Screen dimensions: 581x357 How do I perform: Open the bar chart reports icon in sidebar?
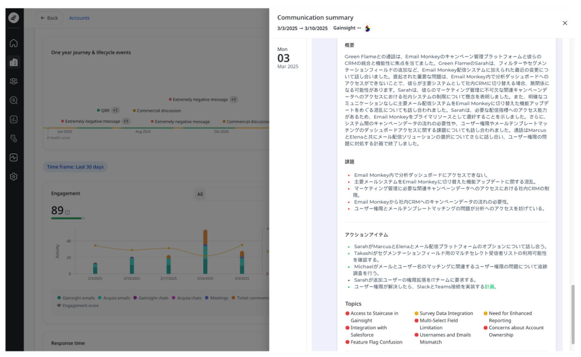coord(14,120)
